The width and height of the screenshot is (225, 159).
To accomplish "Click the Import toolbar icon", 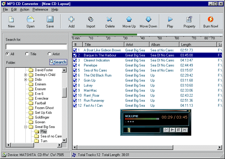I will (x=91, y=22).
